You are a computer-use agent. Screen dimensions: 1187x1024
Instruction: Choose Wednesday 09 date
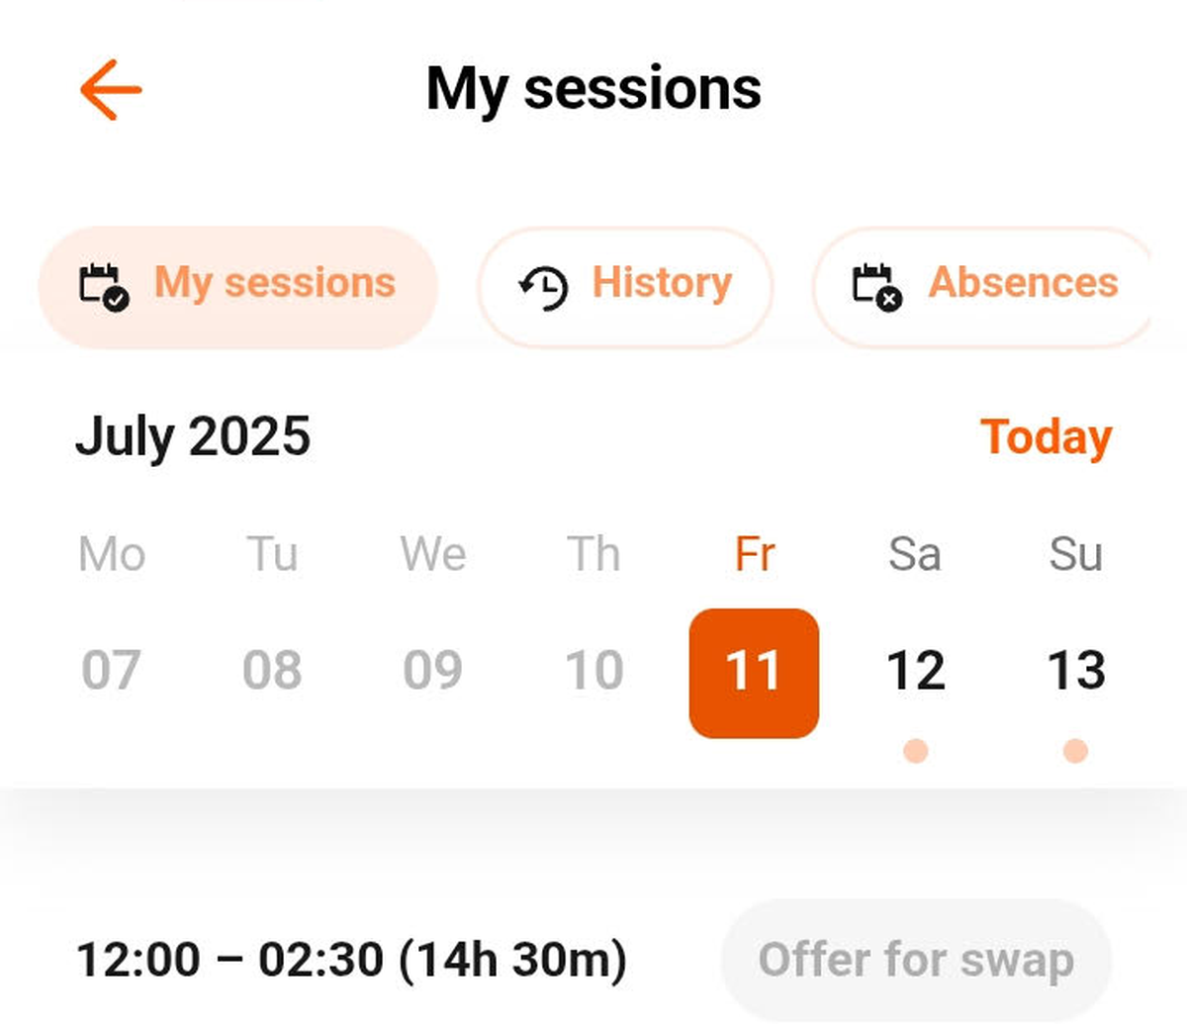(432, 670)
